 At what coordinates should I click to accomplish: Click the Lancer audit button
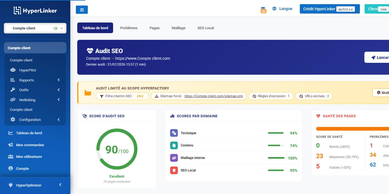click(377, 58)
